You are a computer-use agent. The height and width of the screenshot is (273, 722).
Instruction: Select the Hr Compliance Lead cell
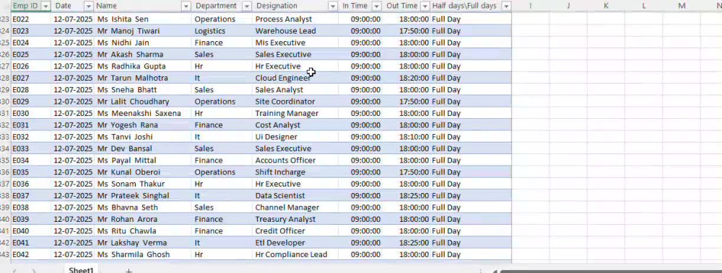(x=295, y=254)
